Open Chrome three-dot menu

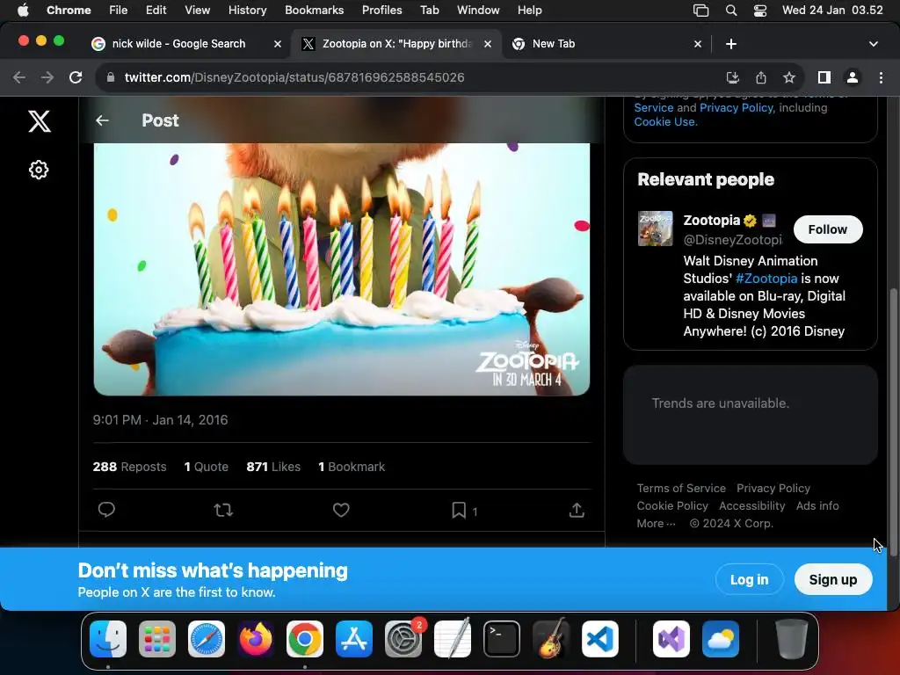tap(881, 77)
